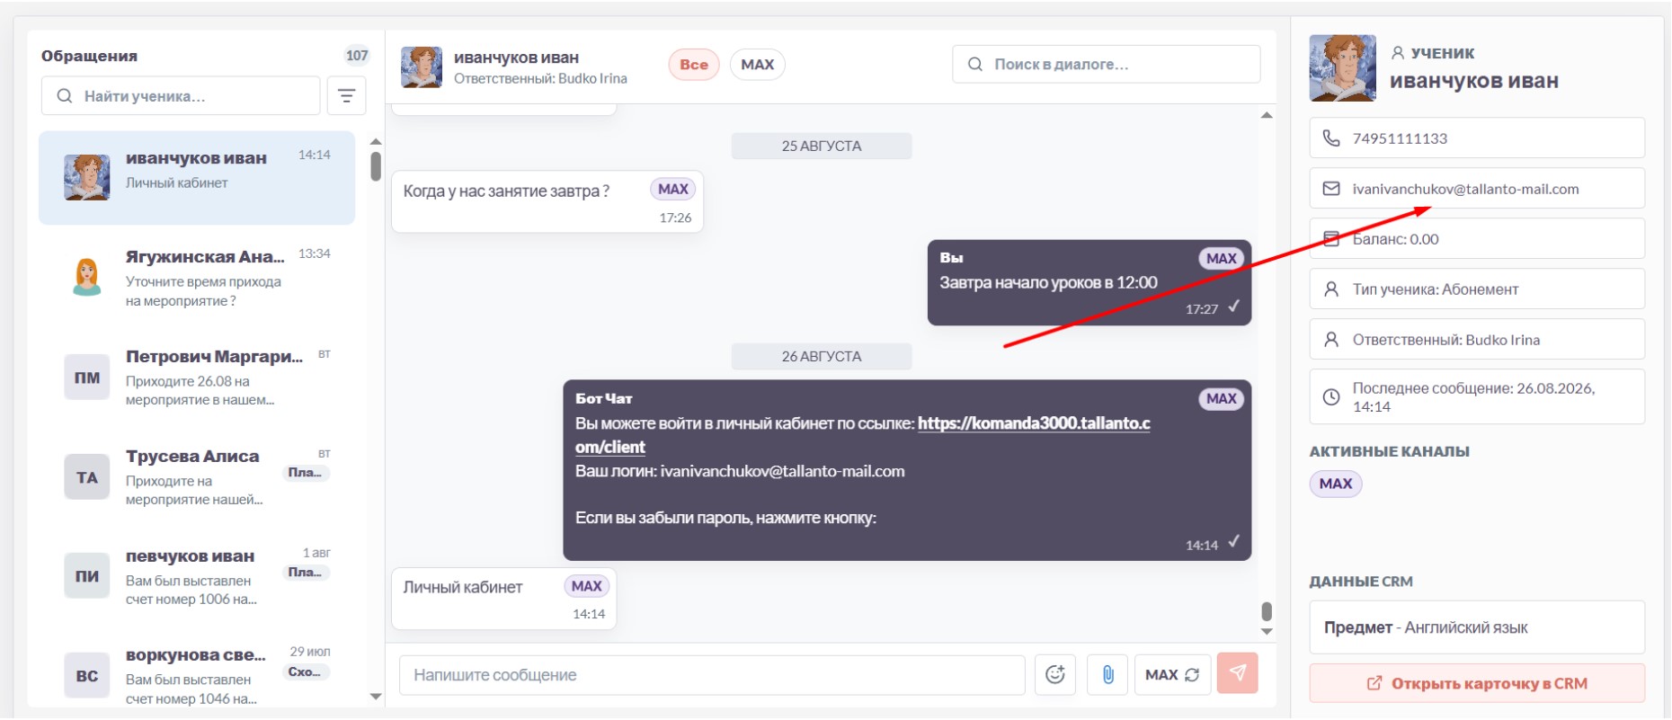
Task: Click the MAX active channel badge
Action: 1336,484
